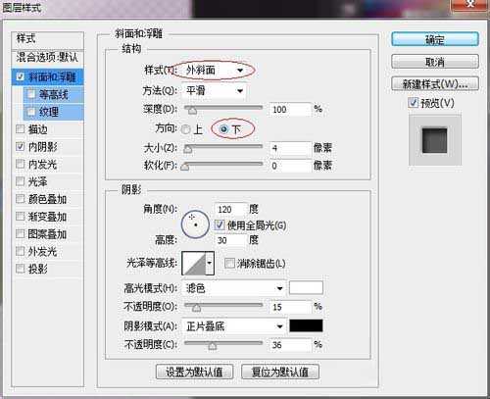Click the black shadow color swatch
Image resolution: width=490 pixels, height=399 pixels.
pyautogui.click(x=306, y=325)
